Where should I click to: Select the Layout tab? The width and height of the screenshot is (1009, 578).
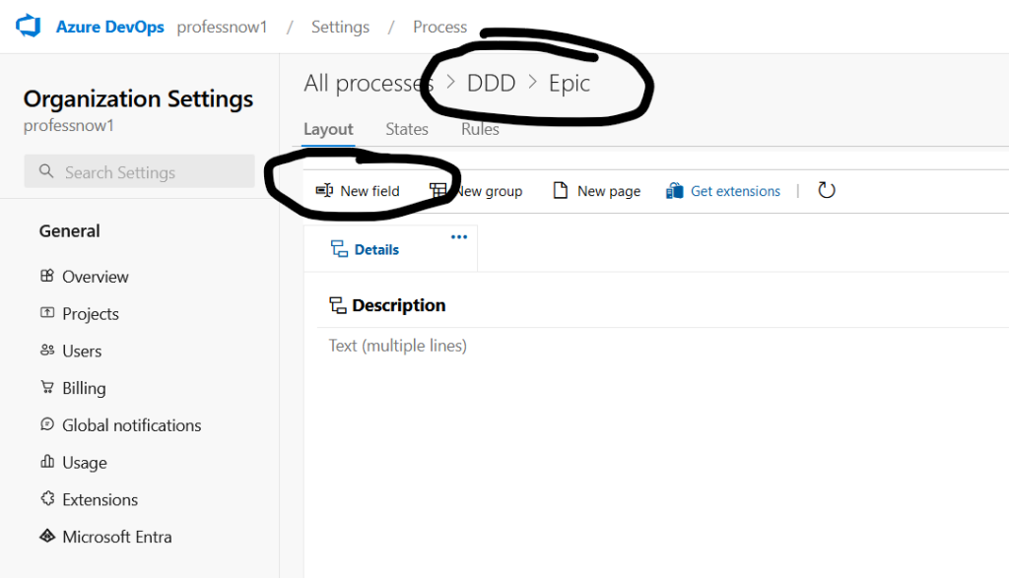pyautogui.click(x=328, y=129)
